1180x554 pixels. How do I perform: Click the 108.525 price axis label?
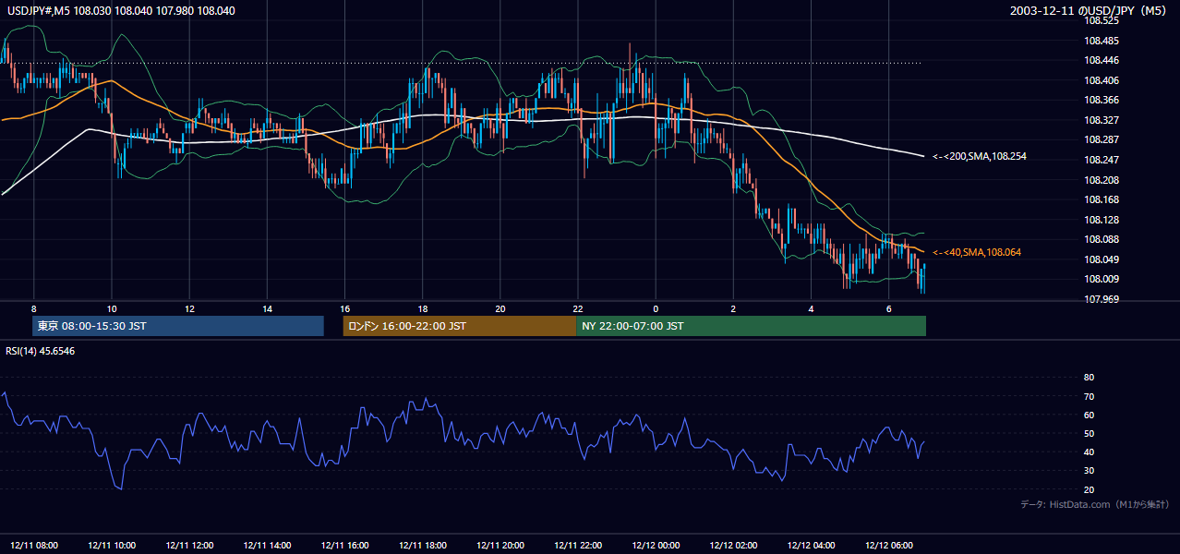[x=1100, y=20]
